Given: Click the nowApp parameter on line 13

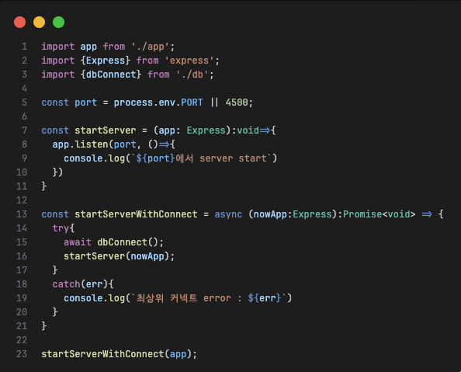Looking at the screenshot, I should click(x=270, y=214).
